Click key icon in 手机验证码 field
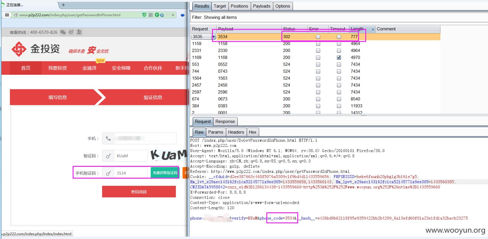The height and width of the screenshot is (239, 488). pyautogui.click(x=108, y=173)
